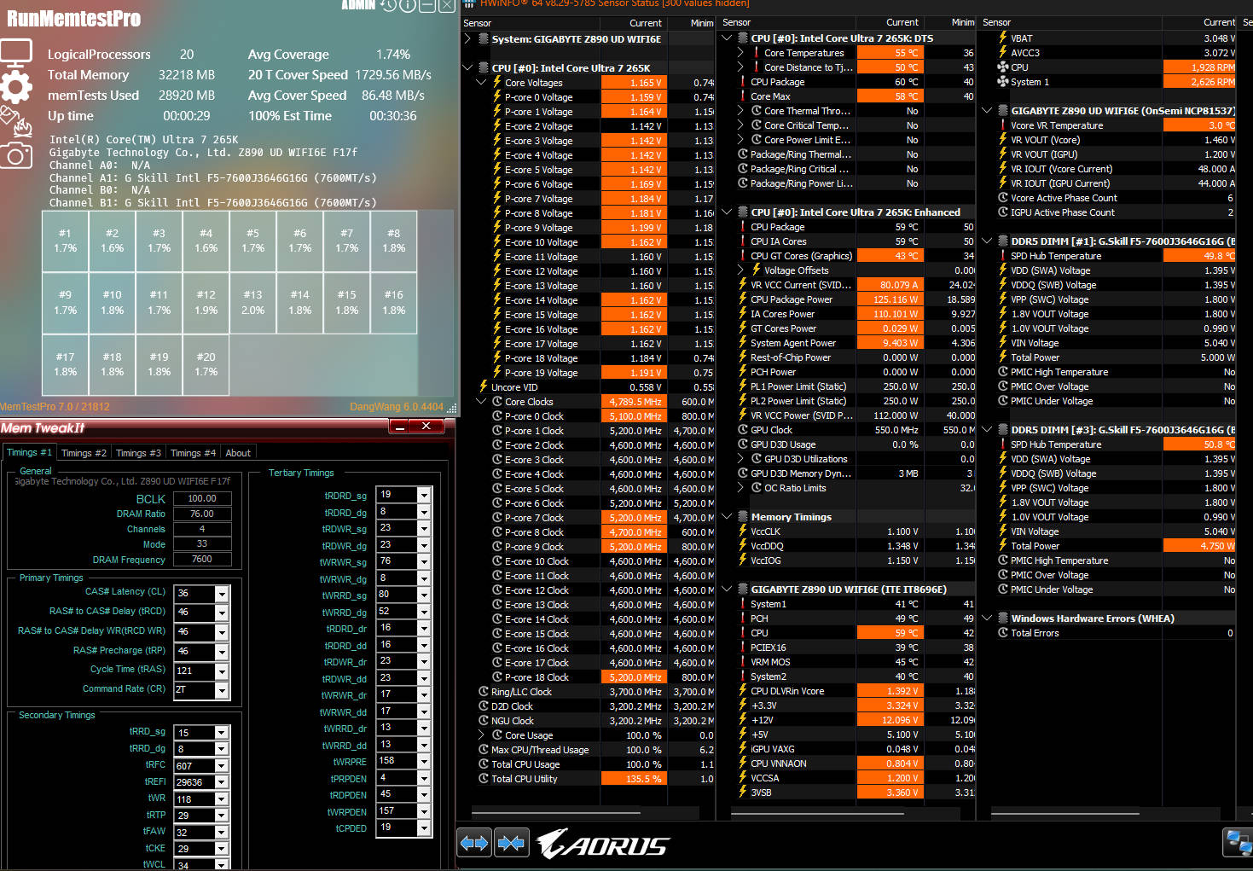
Task: Expand OC Ratio Limits row
Action: pyautogui.click(x=740, y=488)
